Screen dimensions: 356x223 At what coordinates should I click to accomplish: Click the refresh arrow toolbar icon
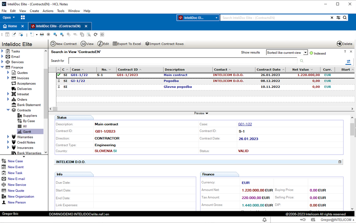(95, 35)
